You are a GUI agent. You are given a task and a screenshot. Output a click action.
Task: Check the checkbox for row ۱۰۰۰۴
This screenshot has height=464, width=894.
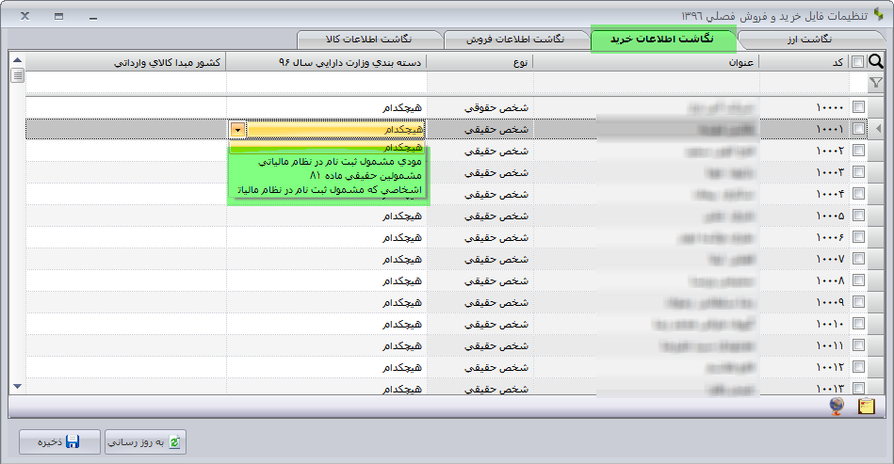click(x=858, y=194)
